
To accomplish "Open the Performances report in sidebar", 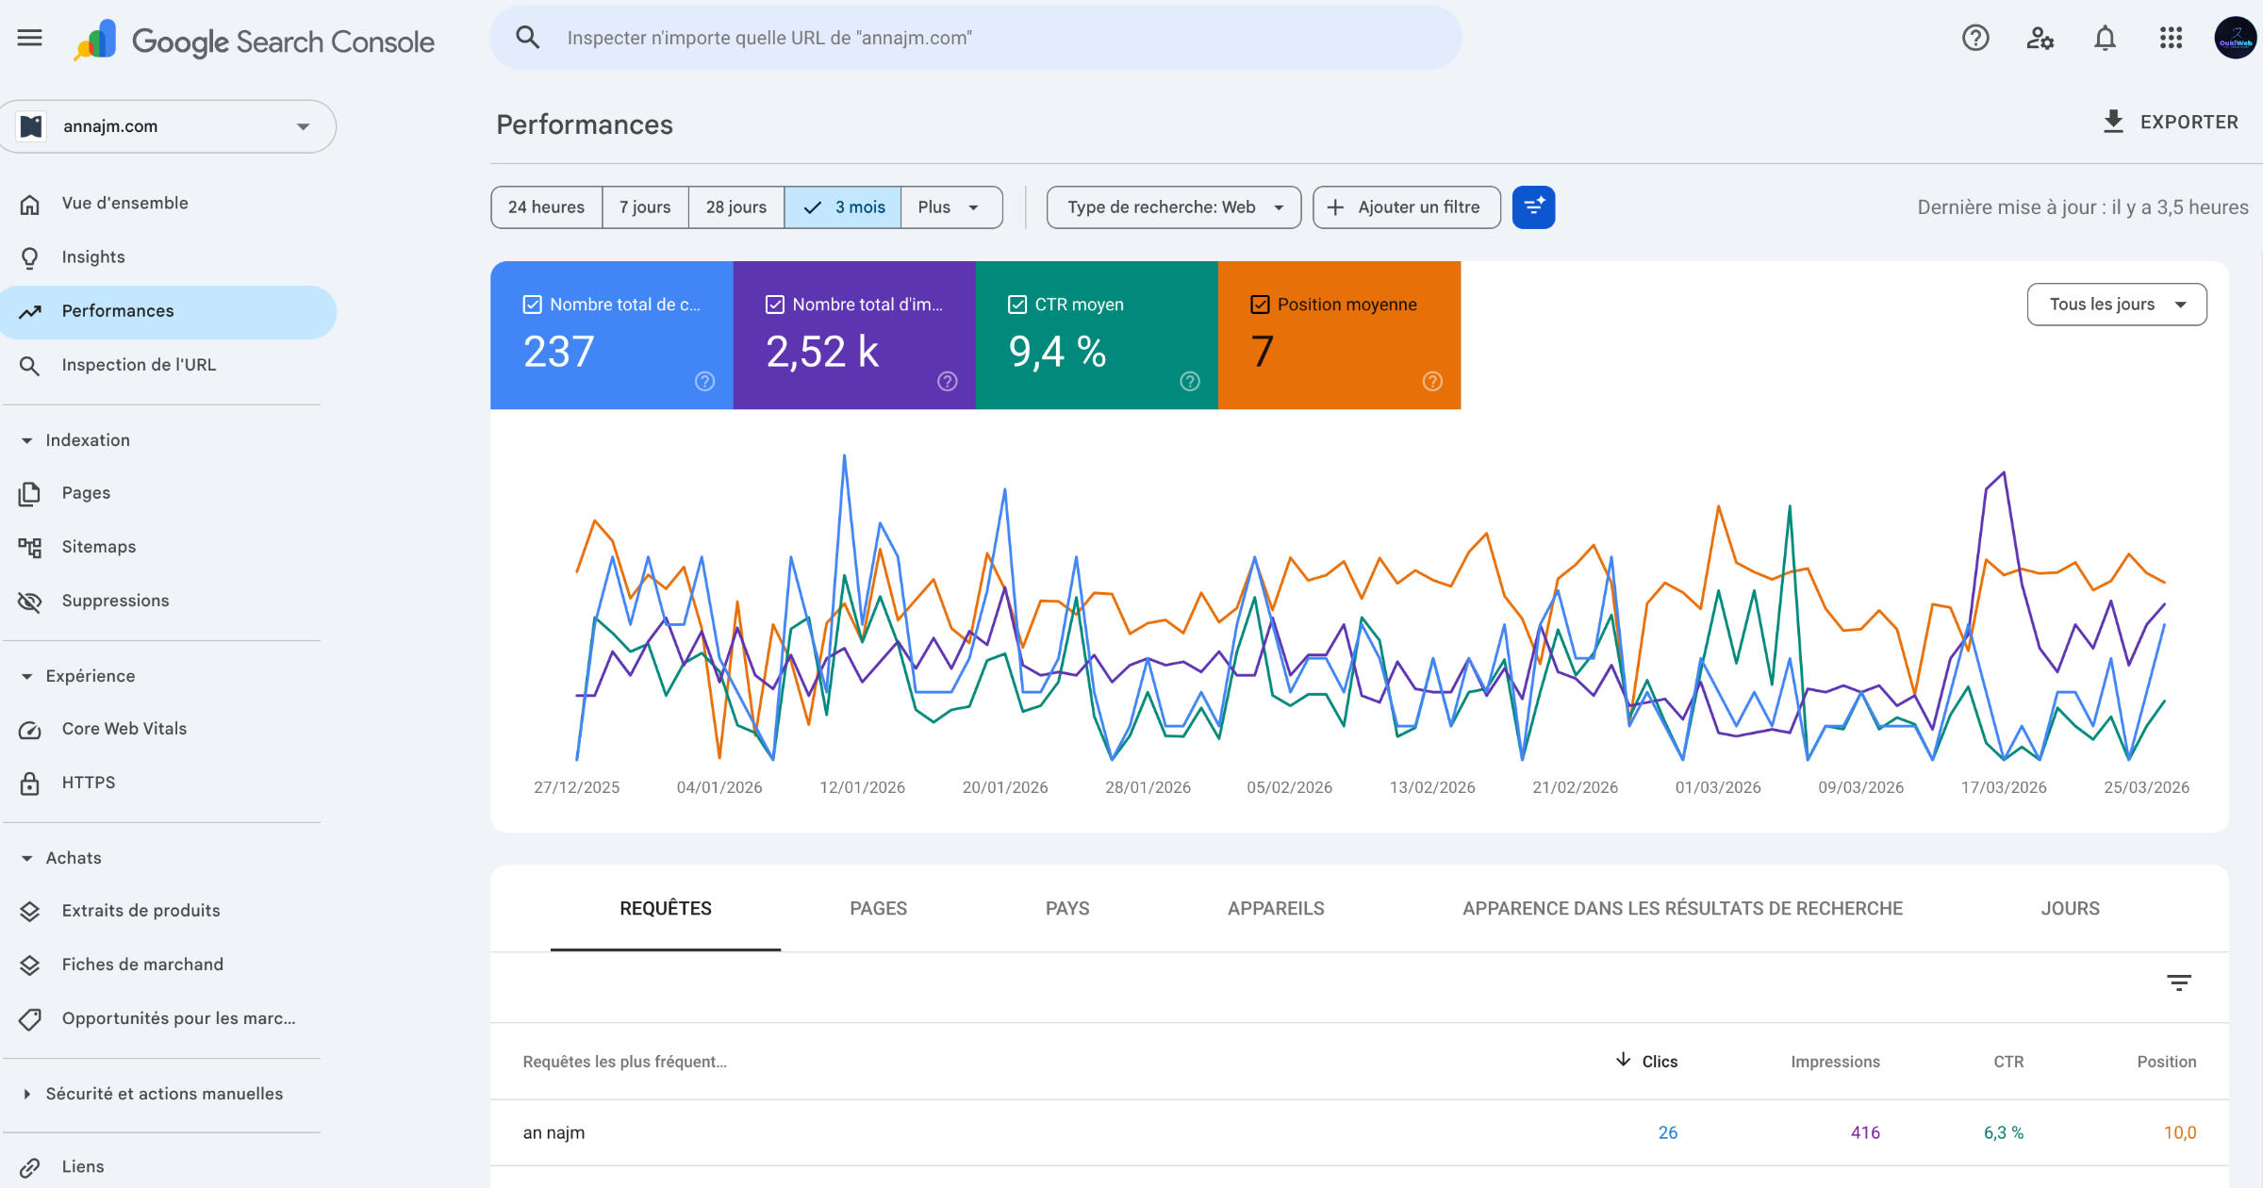I will tap(117, 310).
